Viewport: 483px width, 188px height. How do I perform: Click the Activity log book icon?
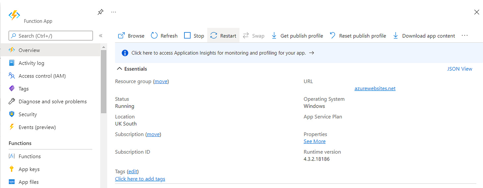click(12, 63)
